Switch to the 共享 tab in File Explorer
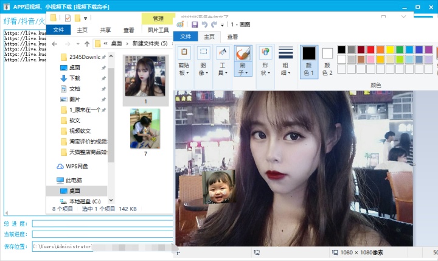438x261 pixels. pos(105,30)
